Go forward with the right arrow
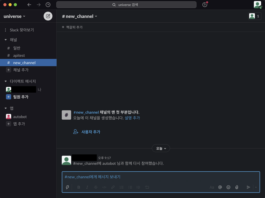Viewport: 265px width, 198px height. click(x=39, y=5)
